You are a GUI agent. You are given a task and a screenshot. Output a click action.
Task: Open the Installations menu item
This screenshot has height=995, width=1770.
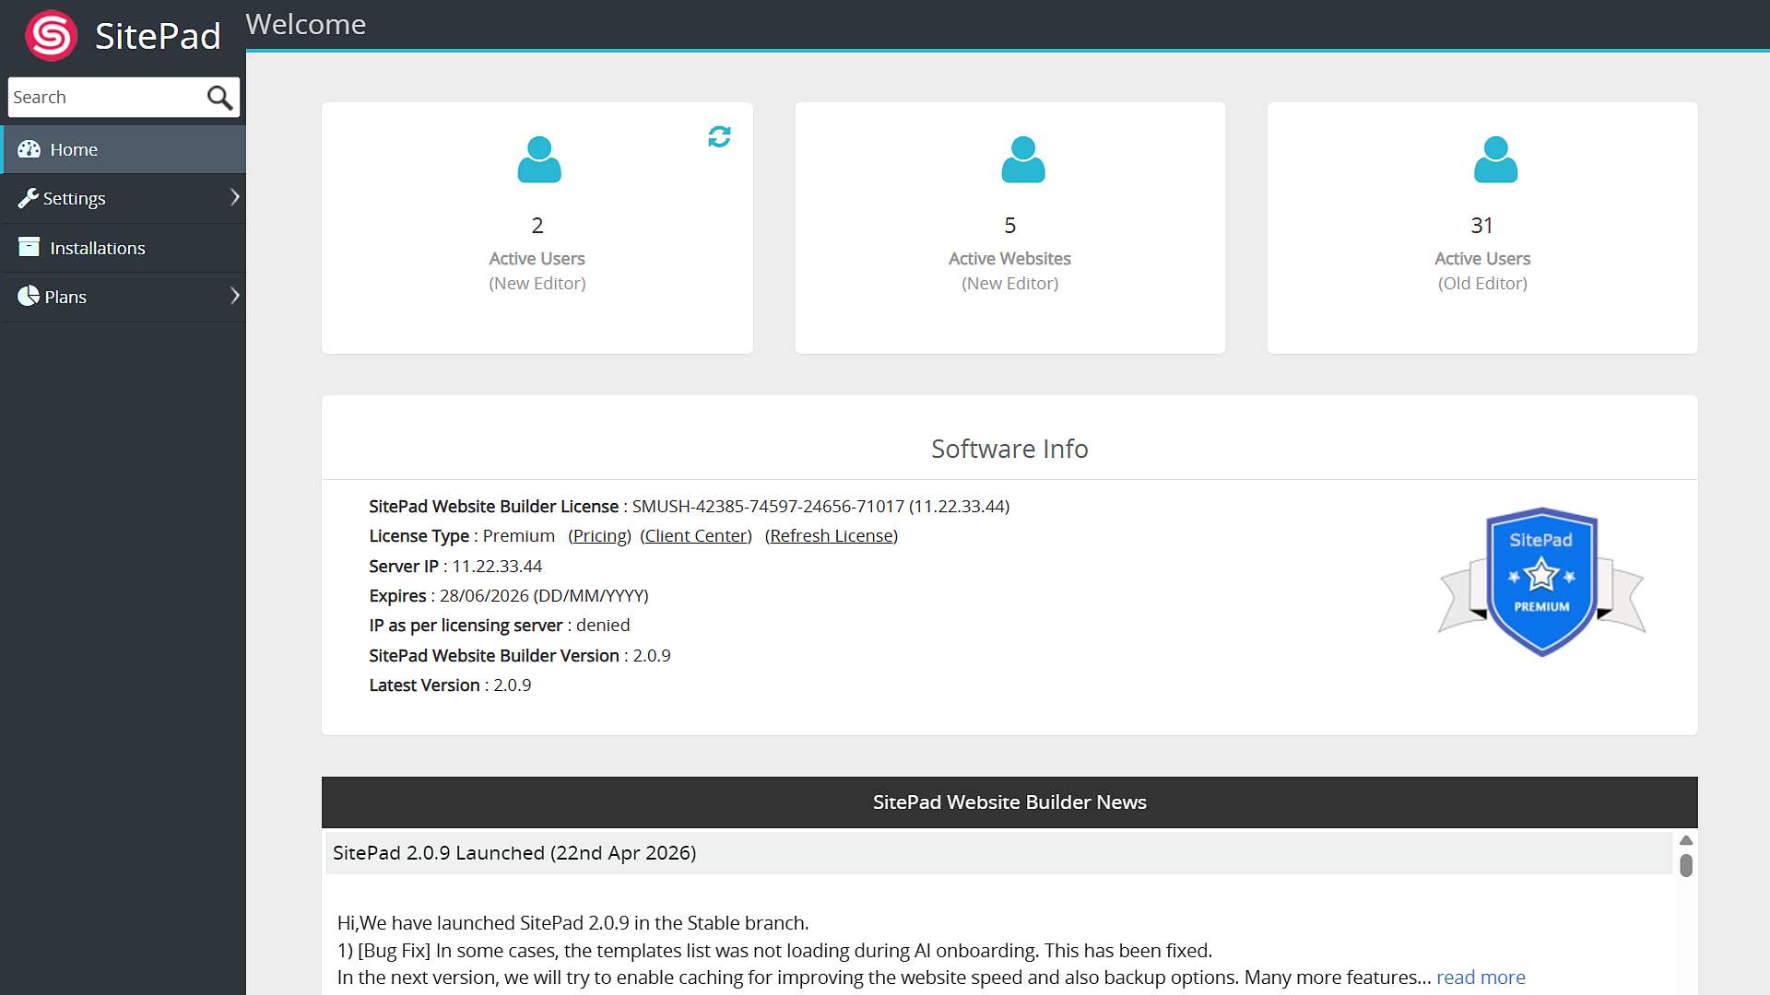[x=123, y=248]
